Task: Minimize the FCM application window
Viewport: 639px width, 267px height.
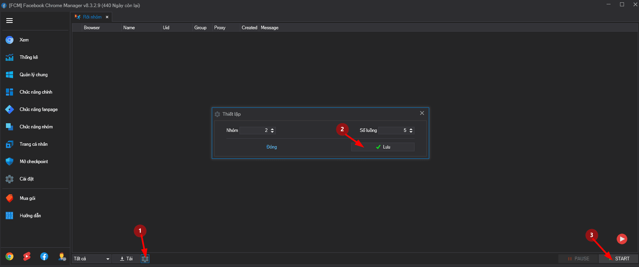Action: (609, 4)
